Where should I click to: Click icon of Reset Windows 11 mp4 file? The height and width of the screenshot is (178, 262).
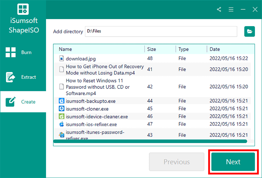(x=61, y=87)
